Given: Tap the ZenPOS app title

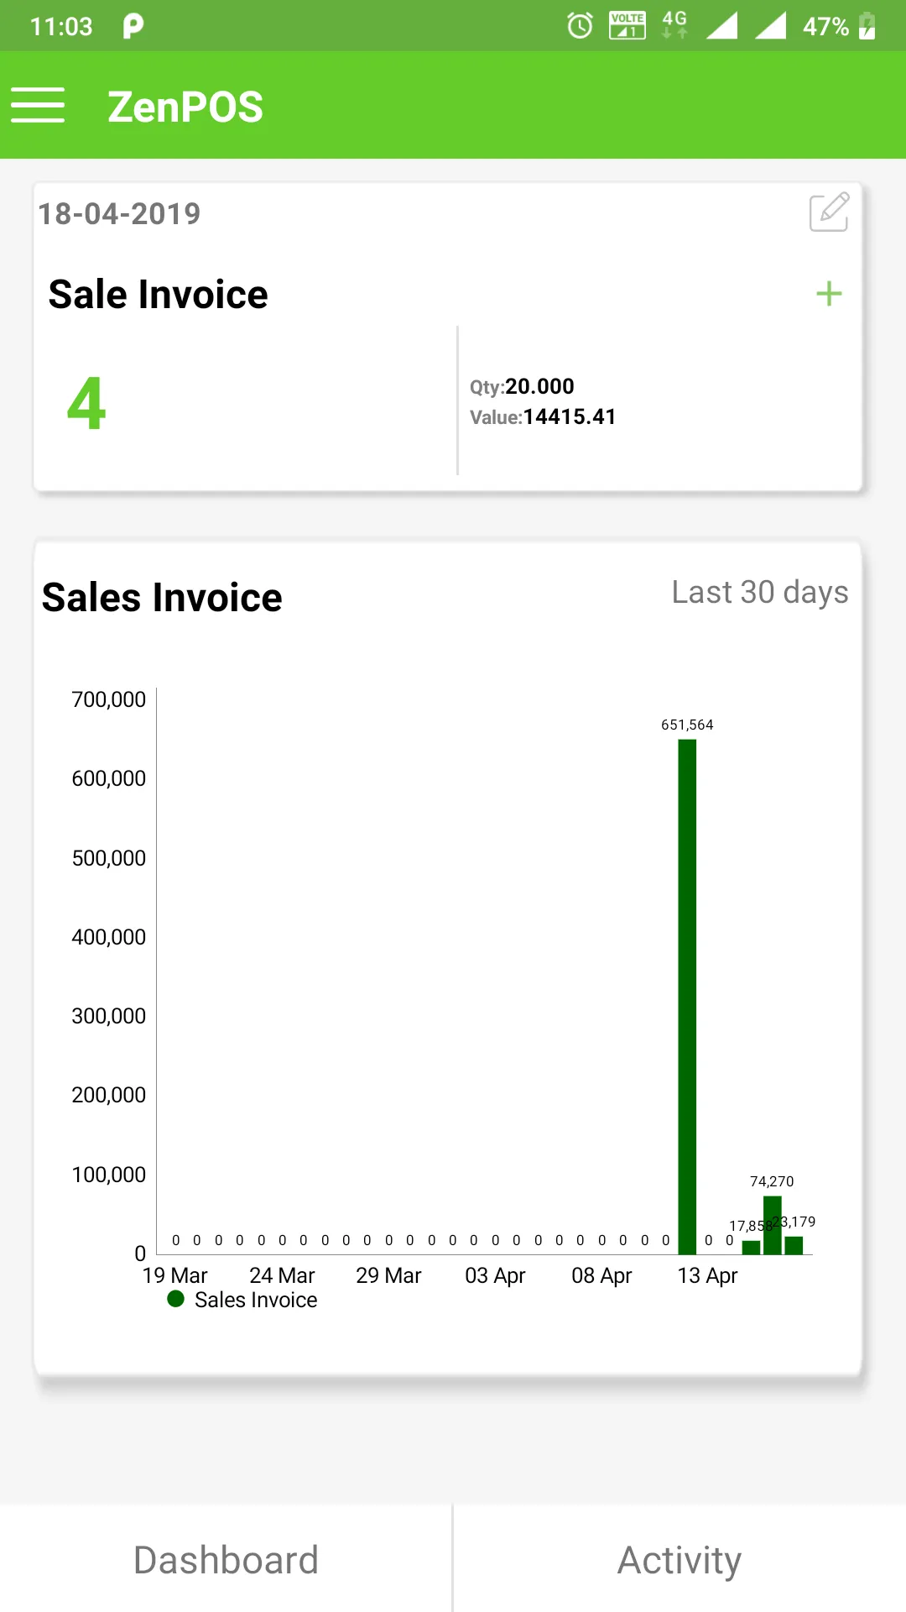Looking at the screenshot, I should tap(185, 107).
